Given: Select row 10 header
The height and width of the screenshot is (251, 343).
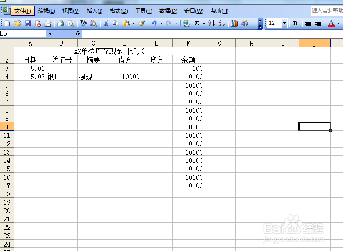Looking at the screenshot, I should (7, 127).
